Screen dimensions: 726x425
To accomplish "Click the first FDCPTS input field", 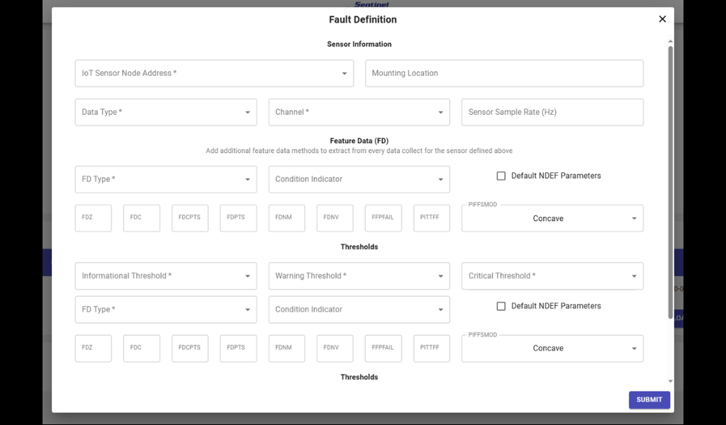I will pos(190,218).
